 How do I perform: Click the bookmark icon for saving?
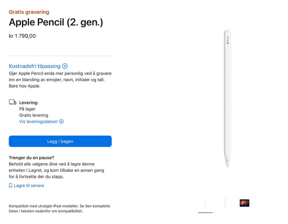pos(11,186)
